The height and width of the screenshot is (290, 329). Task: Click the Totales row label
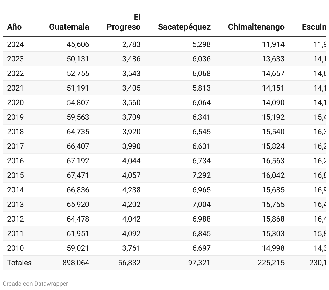(x=19, y=263)
